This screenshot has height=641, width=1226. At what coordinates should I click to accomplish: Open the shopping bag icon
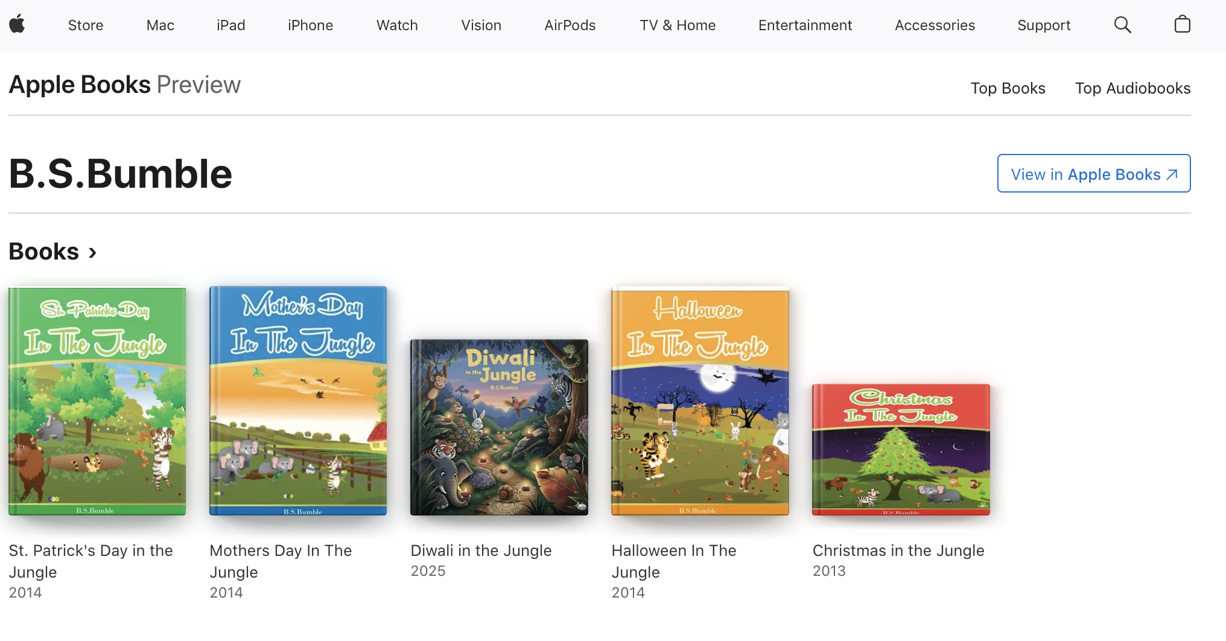[x=1183, y=24]
